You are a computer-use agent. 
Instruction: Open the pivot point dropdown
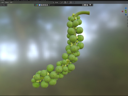[62, 2]
